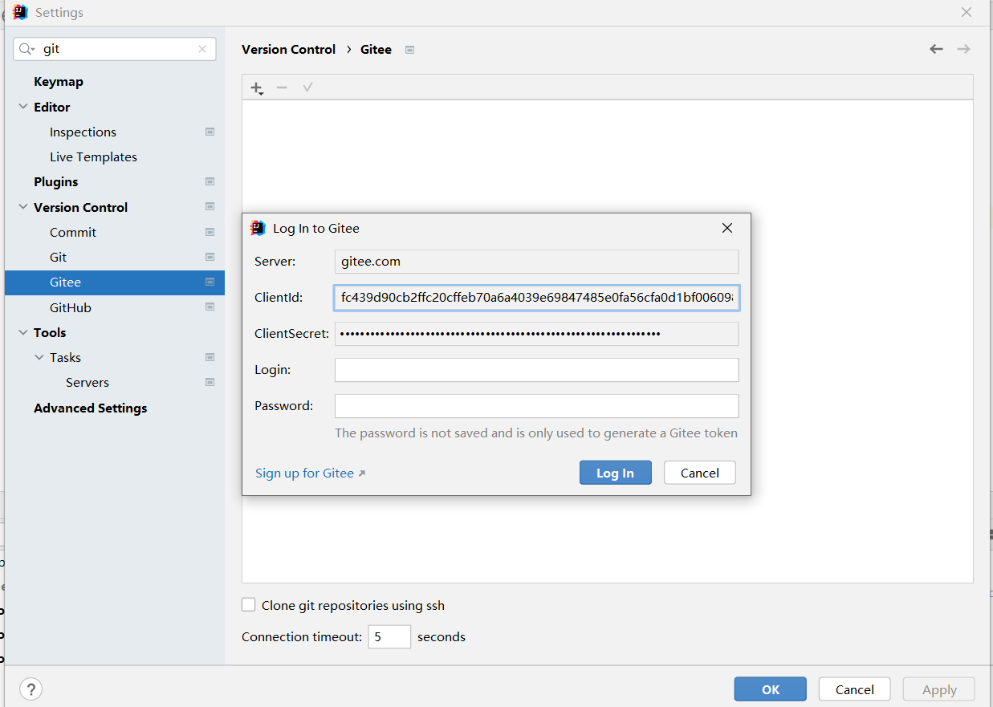The width and height of the screenshot is (993, 707).
Task: Clear the git search text
Action: pos(202,49)
